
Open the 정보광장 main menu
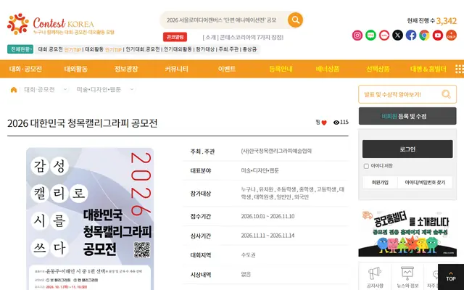point(126,70)
